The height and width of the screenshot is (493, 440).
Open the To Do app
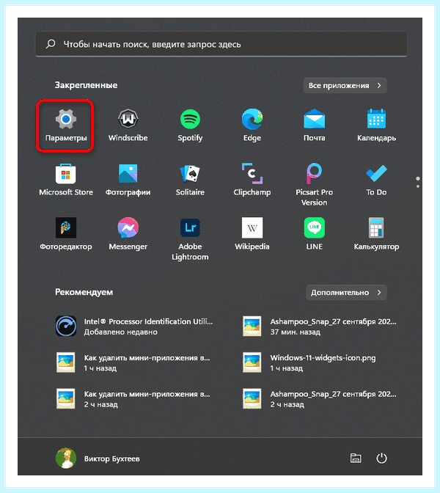click(x=376, y=180)
